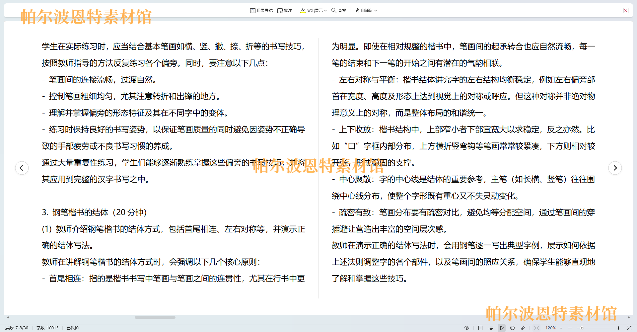Go to the next page with right arrow
Viewport: 637px width, 332px height.
pyautogui.click(x=615, y=168)
